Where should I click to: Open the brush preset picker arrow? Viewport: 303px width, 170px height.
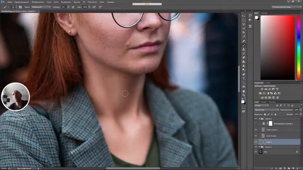[16, 7]
